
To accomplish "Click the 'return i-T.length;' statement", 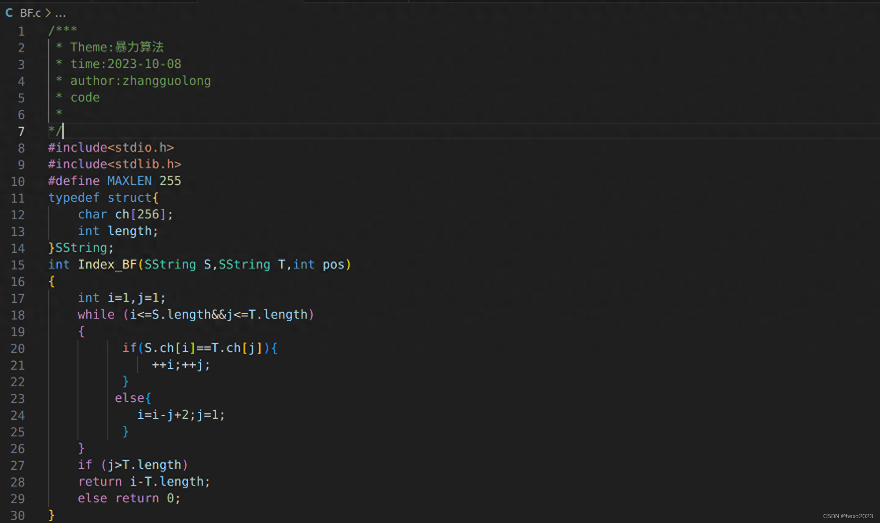I will 144,482.
